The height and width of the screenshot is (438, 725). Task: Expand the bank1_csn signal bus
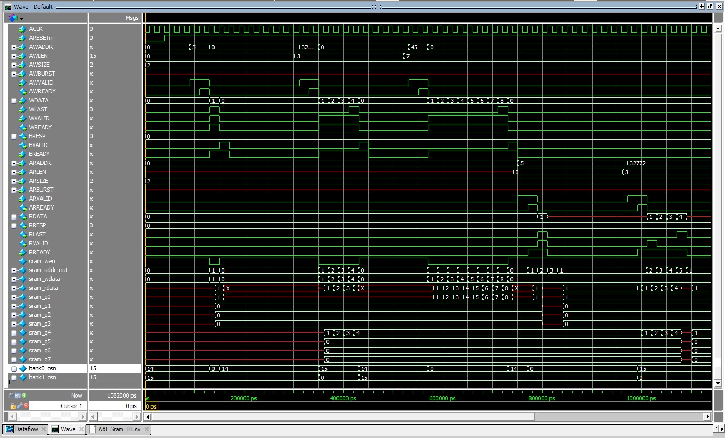coord(14,378)
